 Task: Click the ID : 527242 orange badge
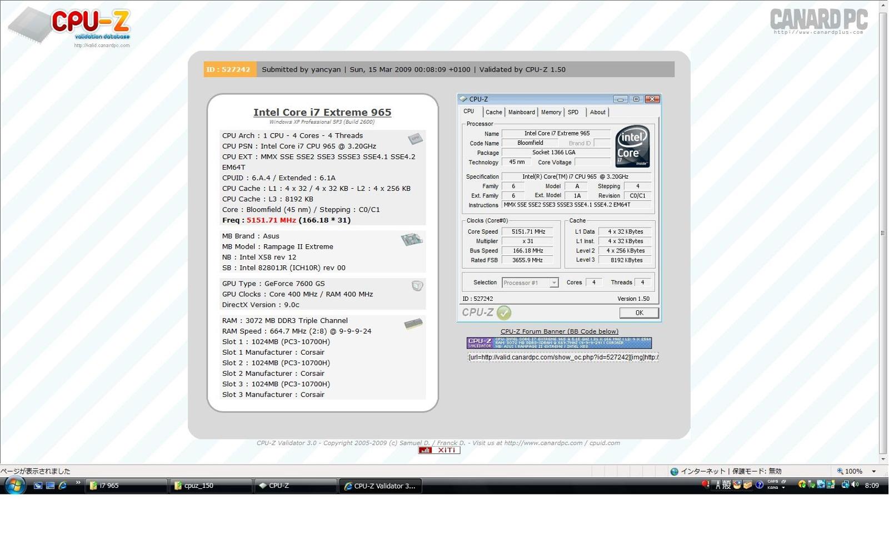tap(229, 69)
